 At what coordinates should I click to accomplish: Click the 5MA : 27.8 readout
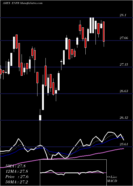15,166
